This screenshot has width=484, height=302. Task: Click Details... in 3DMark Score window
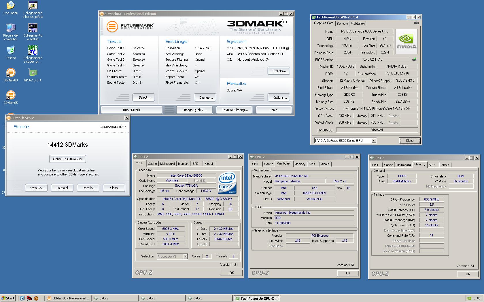pyautogui.click(x=89, y=188)
